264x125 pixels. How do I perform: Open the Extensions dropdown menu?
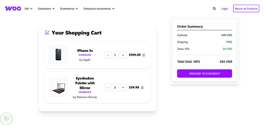46,9
